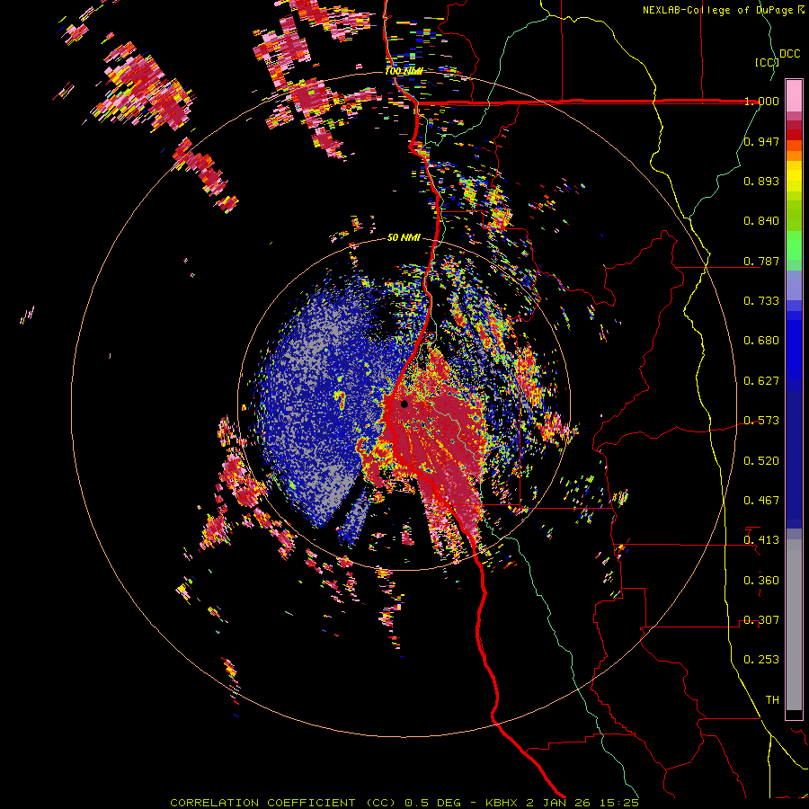Viewport: 809px width, 809px height.
Task: Click the 0.467 legend value
Action: click(761, 501)
